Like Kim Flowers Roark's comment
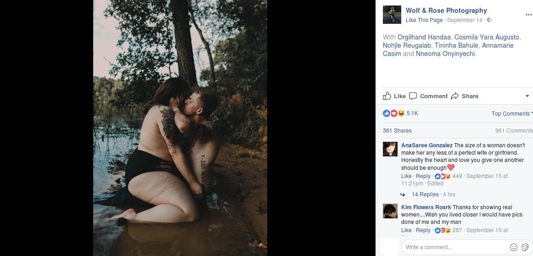This screenshot has width=533, height=256. [x=406, y=230]
